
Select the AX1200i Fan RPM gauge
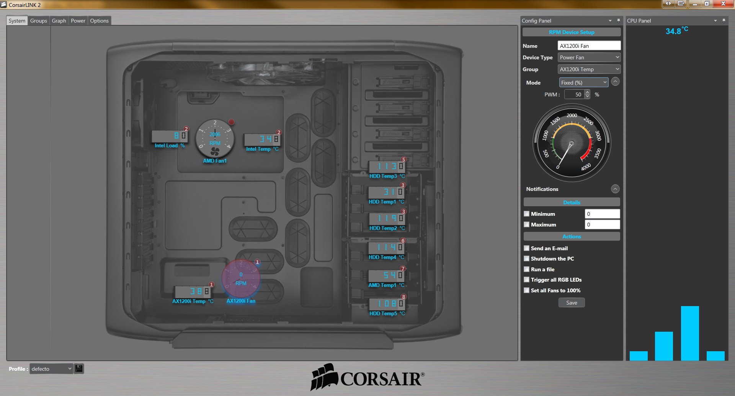(241, 279)
